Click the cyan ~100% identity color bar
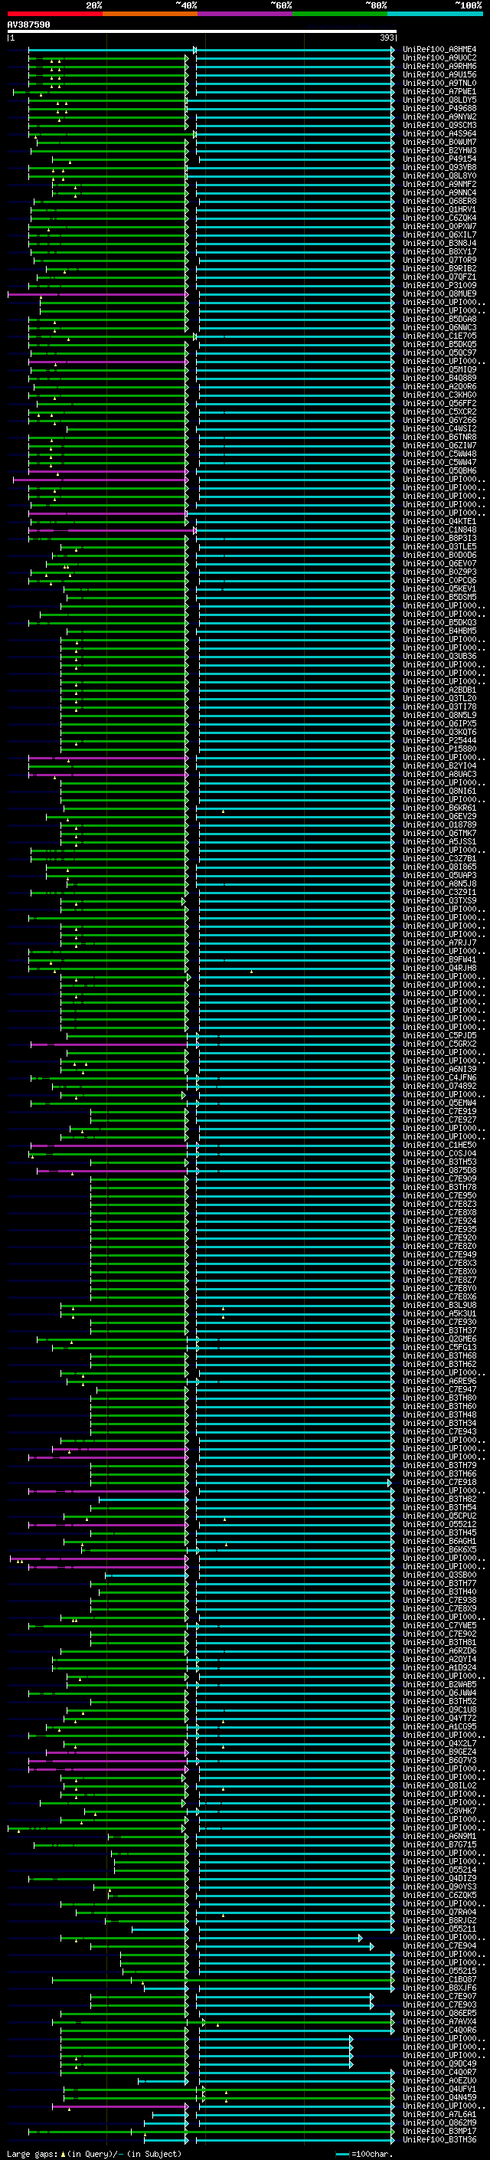This screenshot has height=2160, width=490. (435, 14)
